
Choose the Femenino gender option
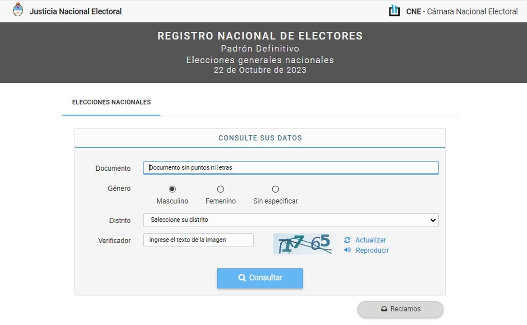click(x=220, y=189)
